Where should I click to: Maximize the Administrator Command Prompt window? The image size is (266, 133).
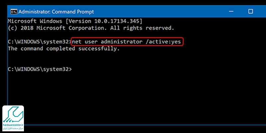pyautogui.click(x=250, y=11)
